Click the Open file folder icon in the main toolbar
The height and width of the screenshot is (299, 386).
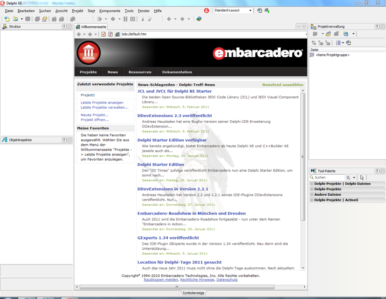click(x=15, y=19)
